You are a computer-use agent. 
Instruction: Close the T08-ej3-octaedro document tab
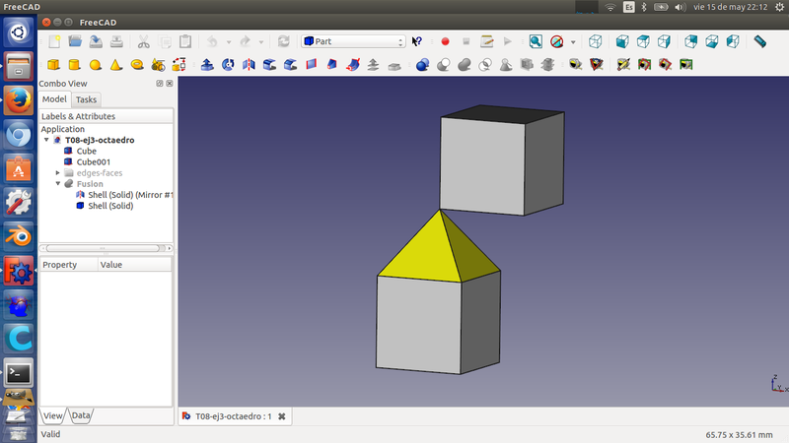282,417
